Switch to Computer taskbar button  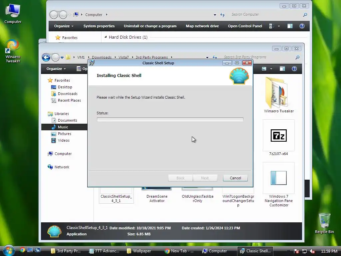point(215,251)
